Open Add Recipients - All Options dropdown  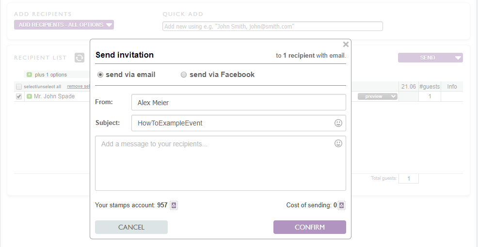click(x=64, y=25)
